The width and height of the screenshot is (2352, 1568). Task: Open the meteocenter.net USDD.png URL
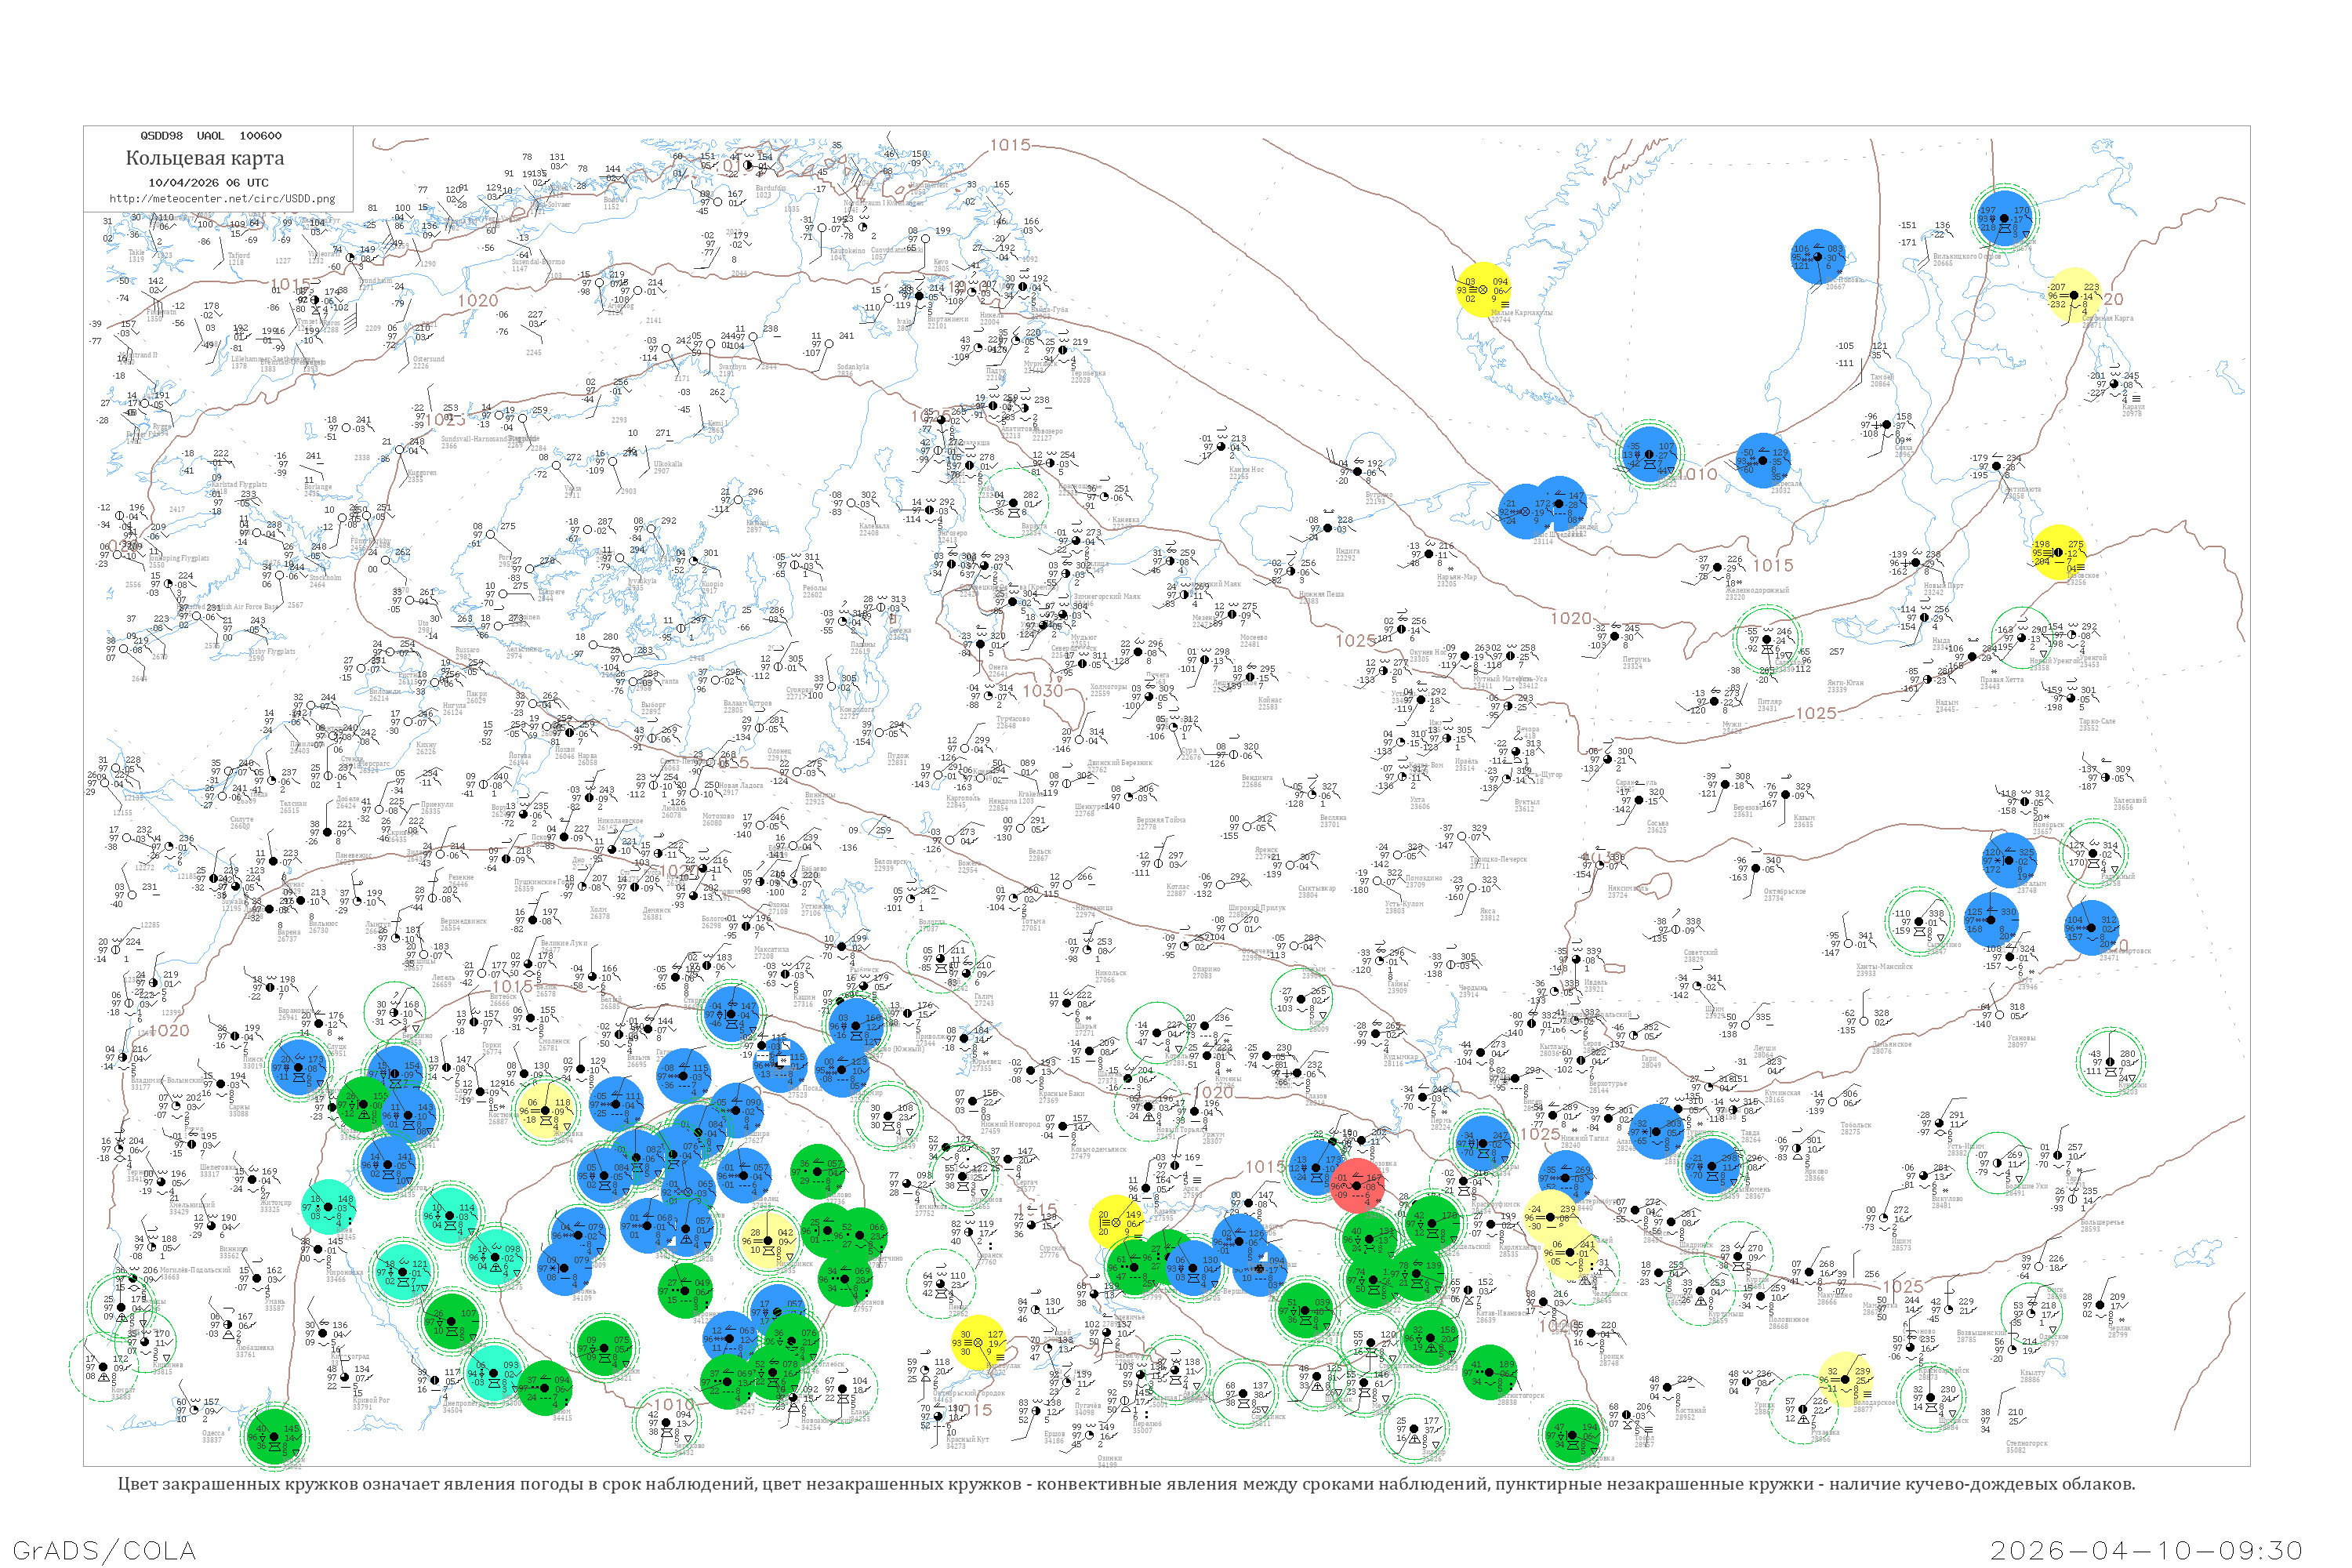(222, 198)
